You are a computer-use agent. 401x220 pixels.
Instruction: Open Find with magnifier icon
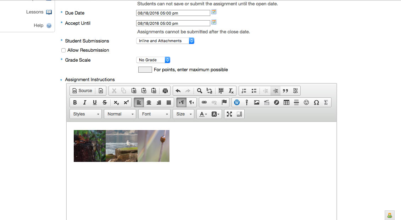(200, 91)
